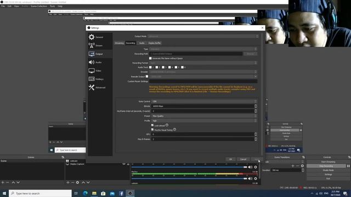Screen dimensions: 351x197
Task: Click the Psycho Visual Tuning help icon
Action: click(174, 129)
